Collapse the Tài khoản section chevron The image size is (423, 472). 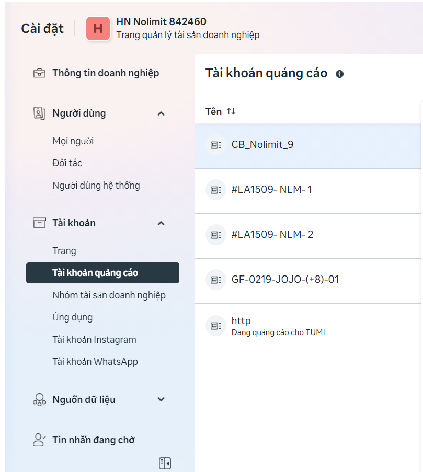pyautogui.click(x=161, y=223)
